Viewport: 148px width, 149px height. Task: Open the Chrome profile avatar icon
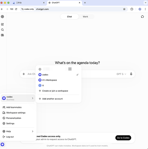click(140, 9)
